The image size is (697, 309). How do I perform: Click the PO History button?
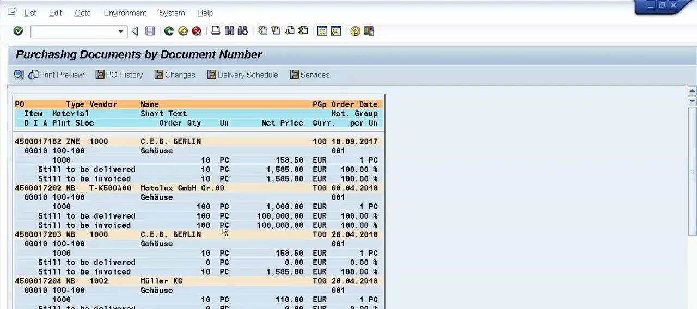tap(119, 75)
